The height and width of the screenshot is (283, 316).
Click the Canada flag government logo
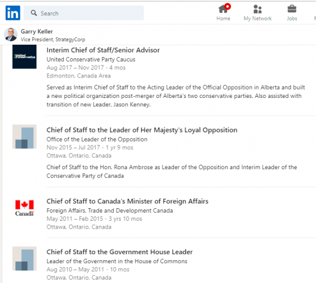[24, 208]
